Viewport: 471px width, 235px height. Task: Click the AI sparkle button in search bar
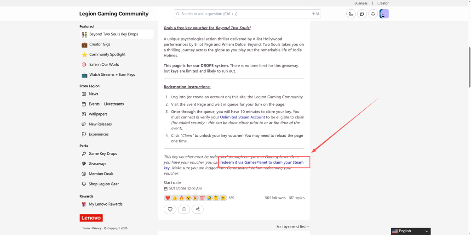click(315, 14)
